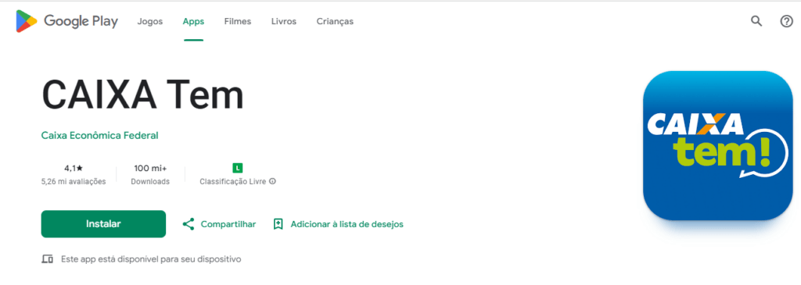The image size is (801, 285).
Task: Click the info icon next to Classificação Livre
Action: [272, 181]
